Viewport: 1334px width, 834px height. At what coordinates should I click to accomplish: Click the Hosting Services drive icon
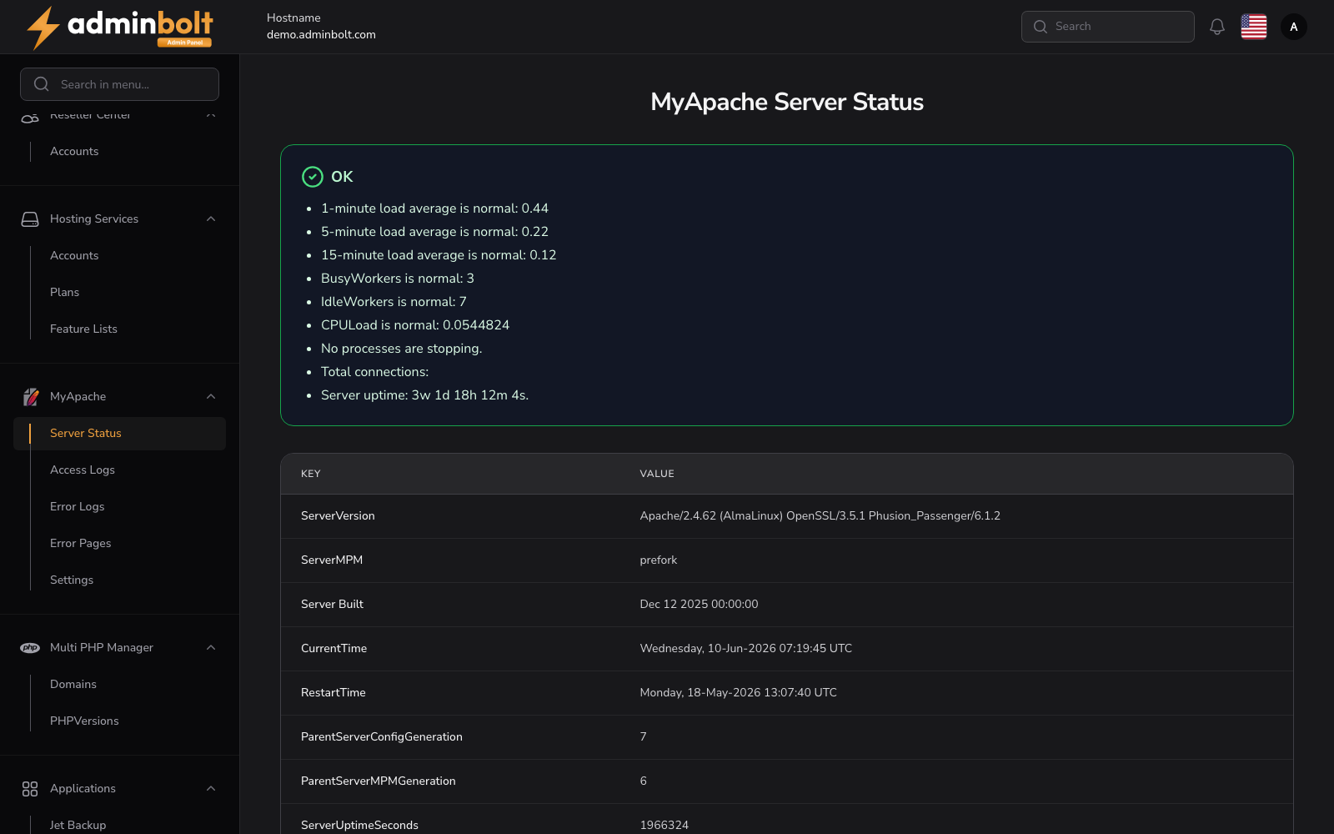[30, 219]
